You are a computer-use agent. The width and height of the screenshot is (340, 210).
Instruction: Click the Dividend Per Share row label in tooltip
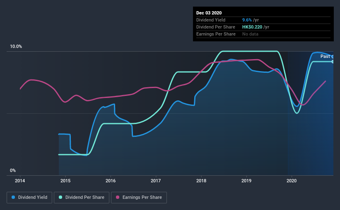click(215, 27)
